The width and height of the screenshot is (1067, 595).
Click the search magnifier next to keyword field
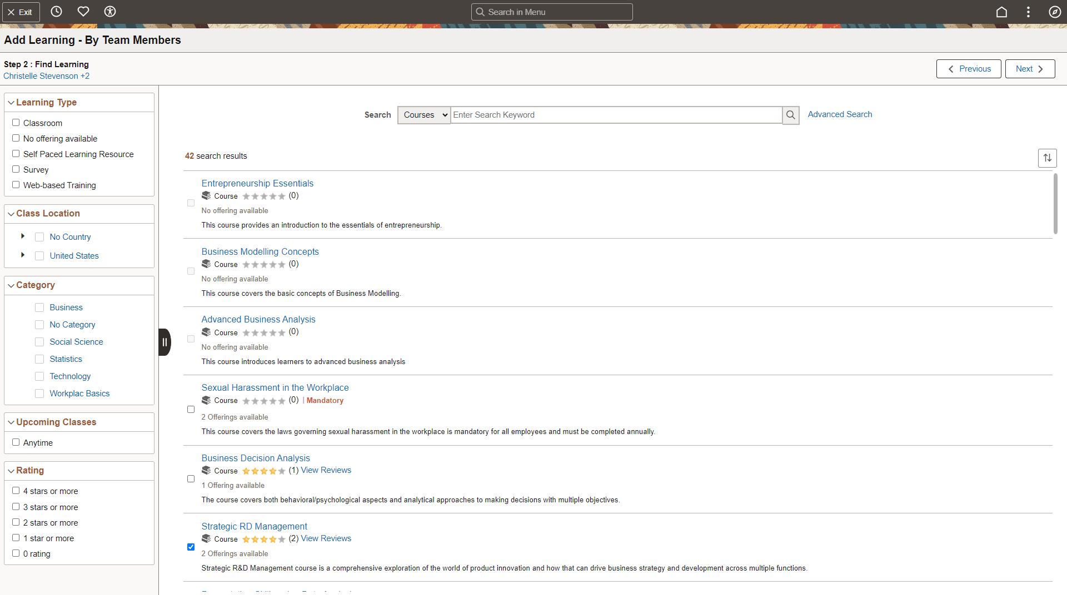(790, 115)
